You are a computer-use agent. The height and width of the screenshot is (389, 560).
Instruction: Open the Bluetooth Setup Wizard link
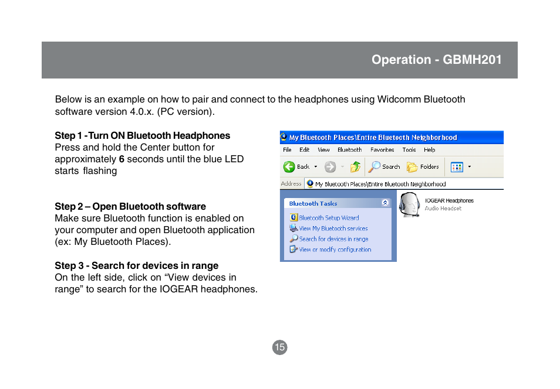[329, 218]
